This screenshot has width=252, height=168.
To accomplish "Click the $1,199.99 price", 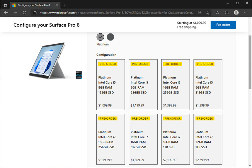I will [x=137, y=105].
